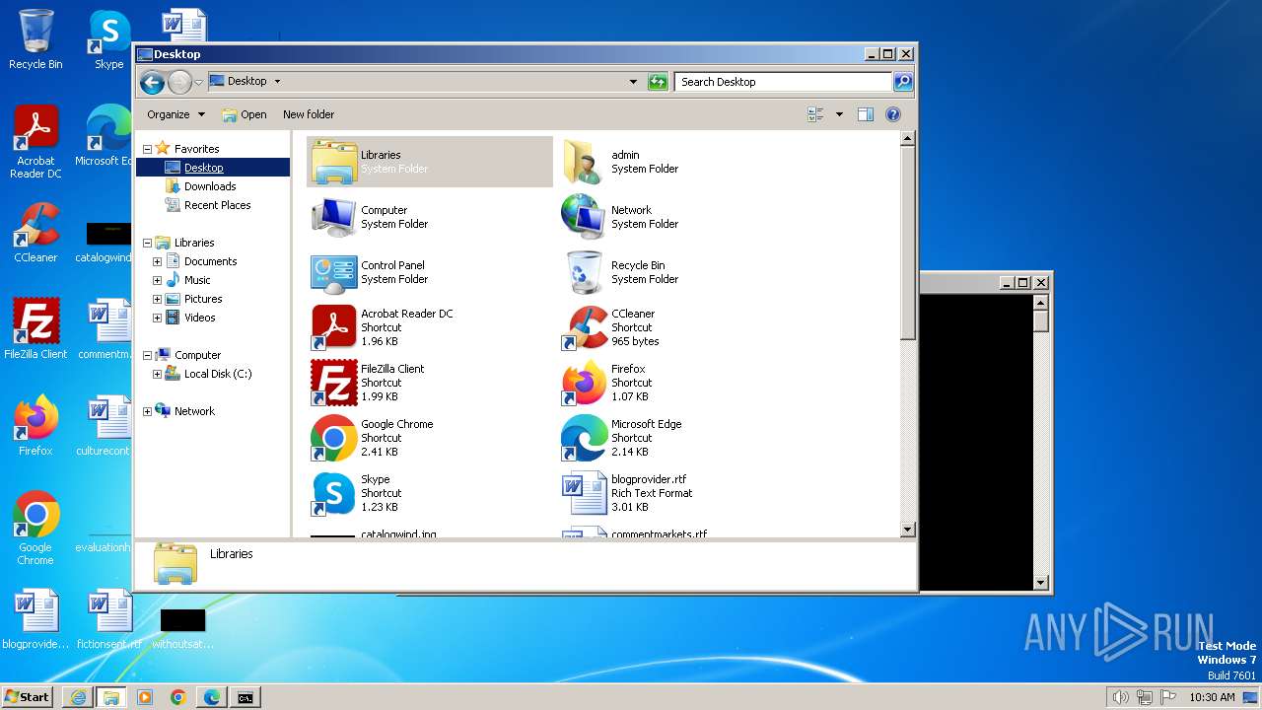Viewport: 1262px width, 710px height.
Task: Collapse the Computer tree section
Action: (x=147, y=355)
